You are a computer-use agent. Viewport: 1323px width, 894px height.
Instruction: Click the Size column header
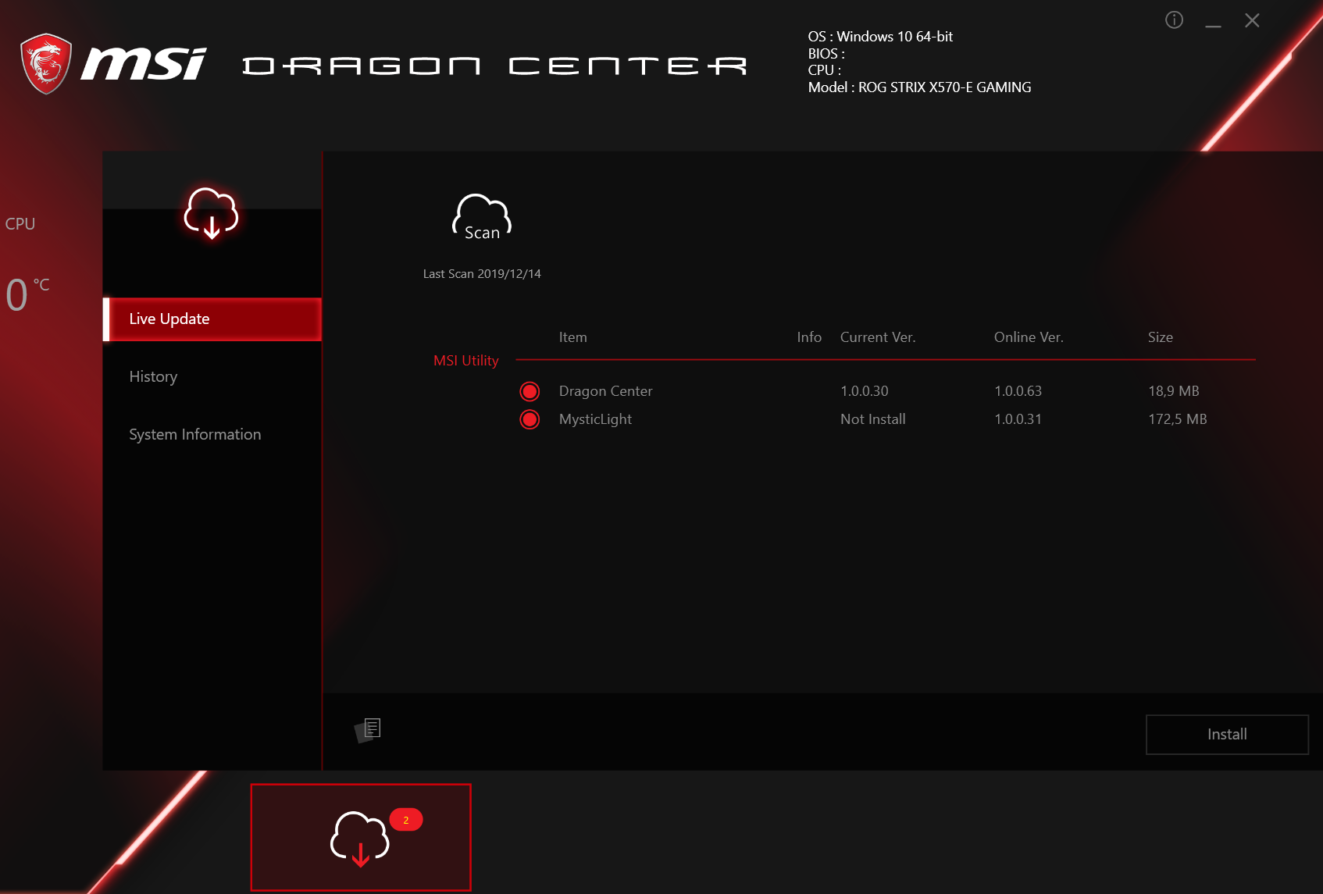[1161, 337]
